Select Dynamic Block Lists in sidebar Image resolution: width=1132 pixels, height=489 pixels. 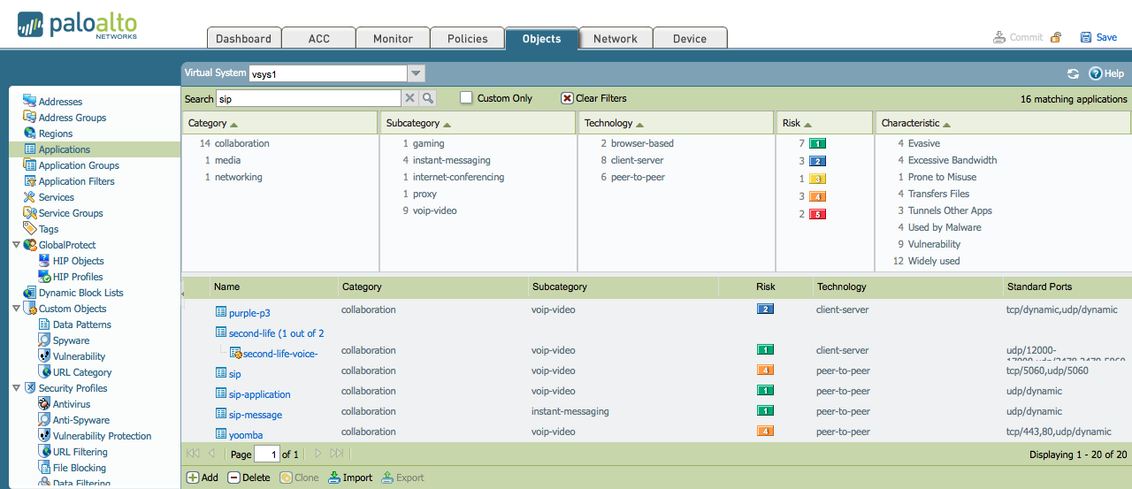tap(80, 293)
